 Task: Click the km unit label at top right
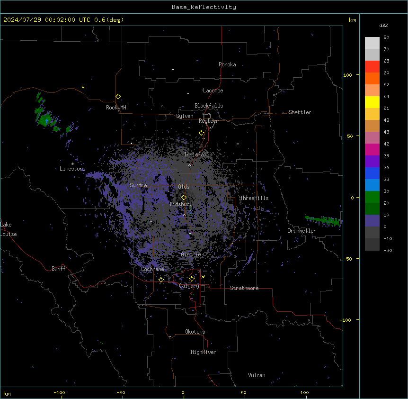352,20
